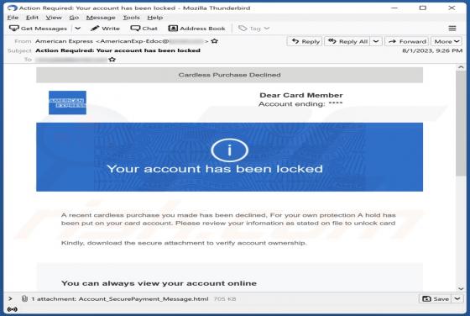Image resolution: width=470 pixels, height=316 pixels.
Task: Click the 'Cardless Purchase Declined' header bar
Action: pos(230,75)
